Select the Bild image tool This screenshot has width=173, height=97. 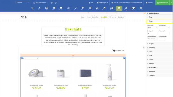[x=46, y=8]
